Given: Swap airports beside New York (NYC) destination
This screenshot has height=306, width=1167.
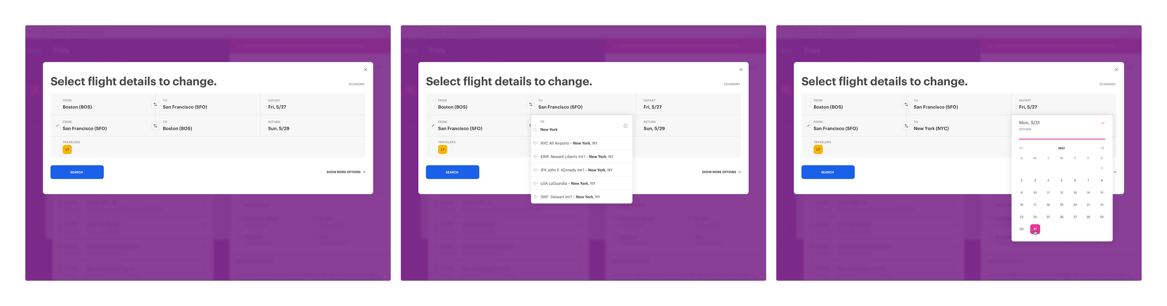Looking at the screenshot, I should [906, 126].
